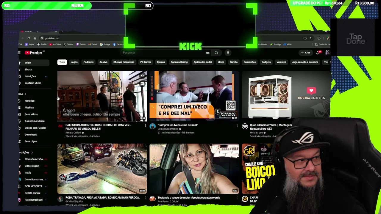Select the Tudo filter chip
This screenshot has height=214, width=381.
pyautogui.click(x=62, y=62)
